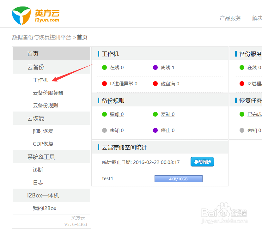Select 工作机 in the sidebar

[x=40, y=80]
